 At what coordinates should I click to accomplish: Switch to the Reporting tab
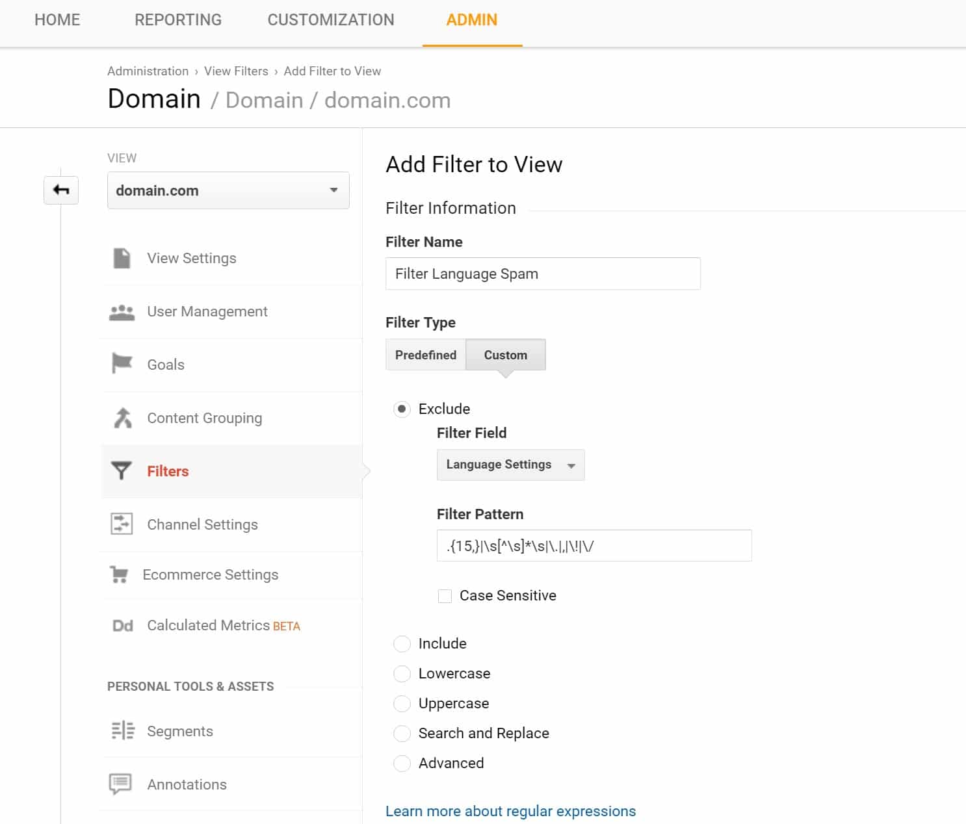point(178,20)
